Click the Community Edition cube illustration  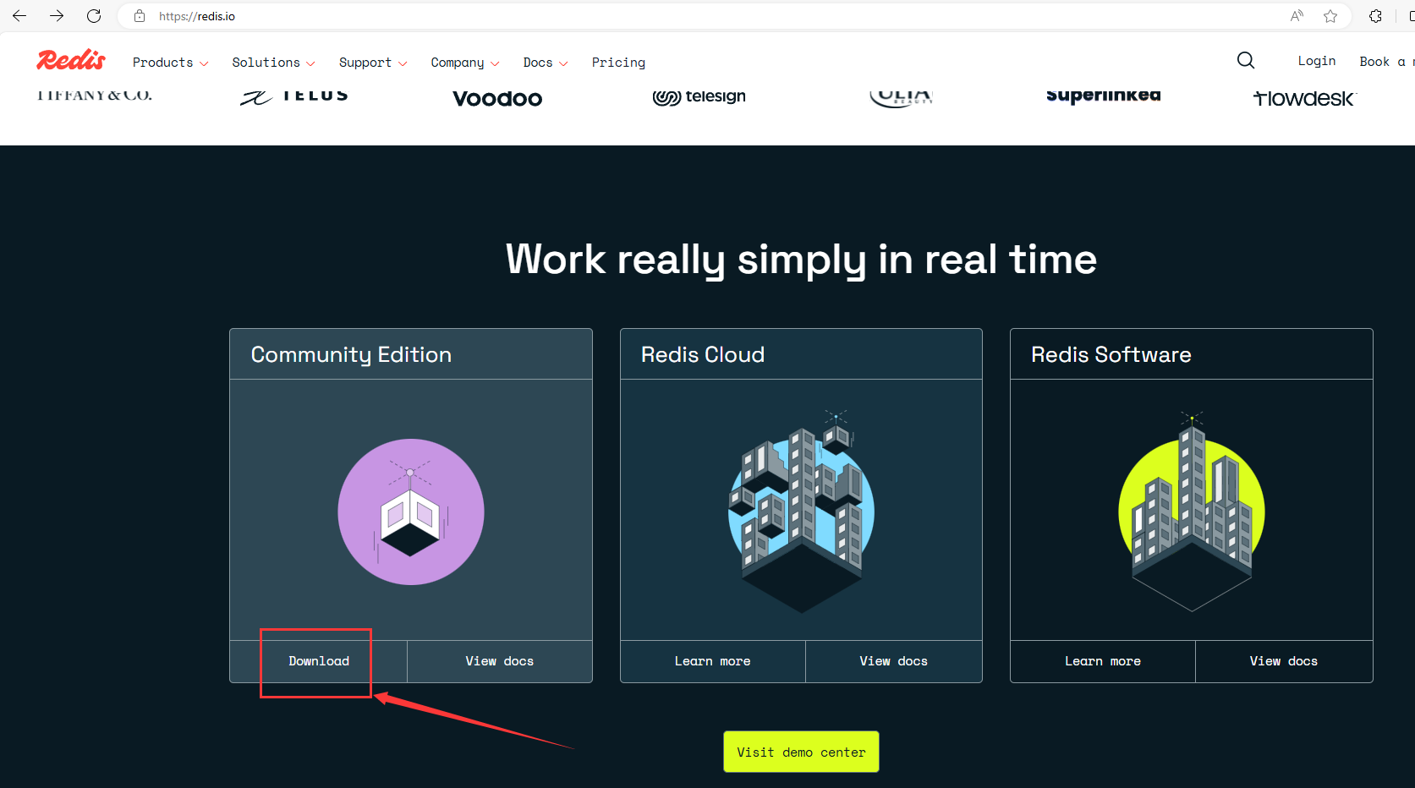(411, 512)
